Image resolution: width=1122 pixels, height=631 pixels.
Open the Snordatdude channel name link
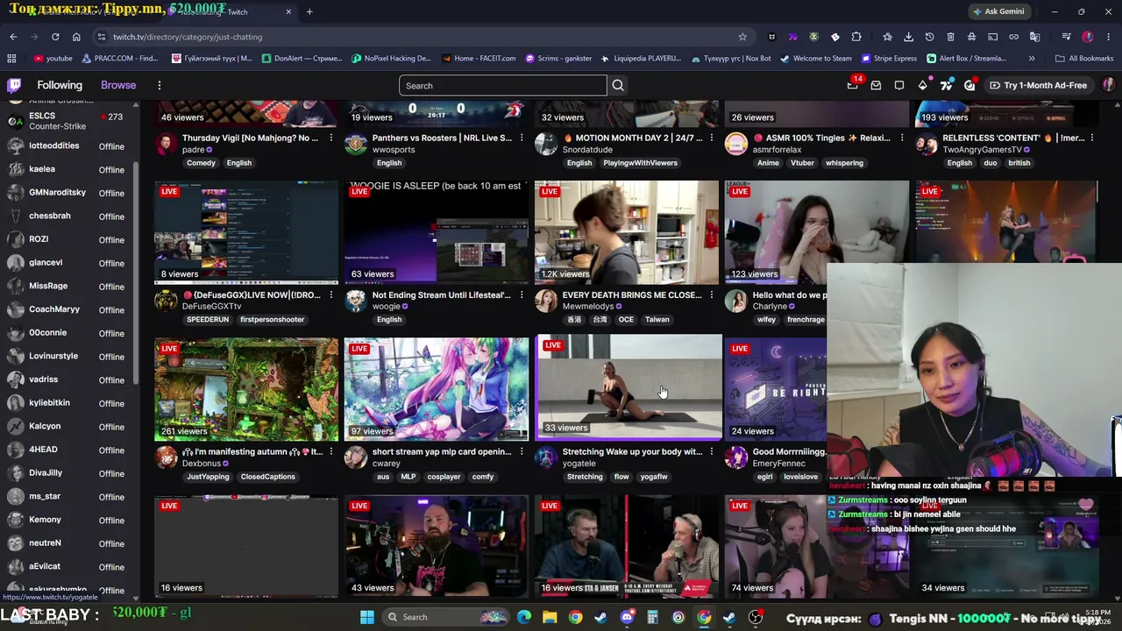587,150
